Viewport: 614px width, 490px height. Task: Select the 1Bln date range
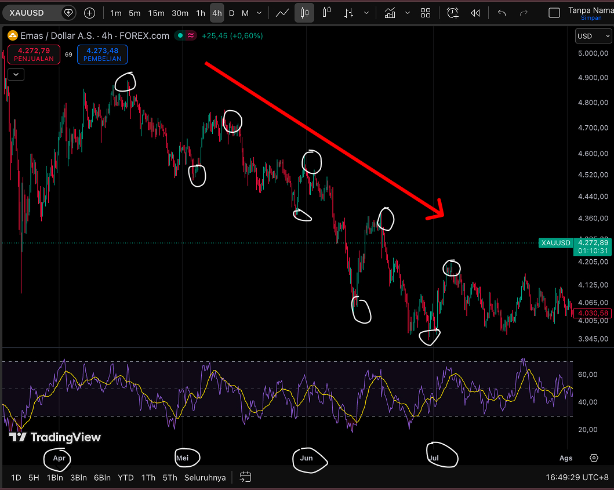[55, 477]
